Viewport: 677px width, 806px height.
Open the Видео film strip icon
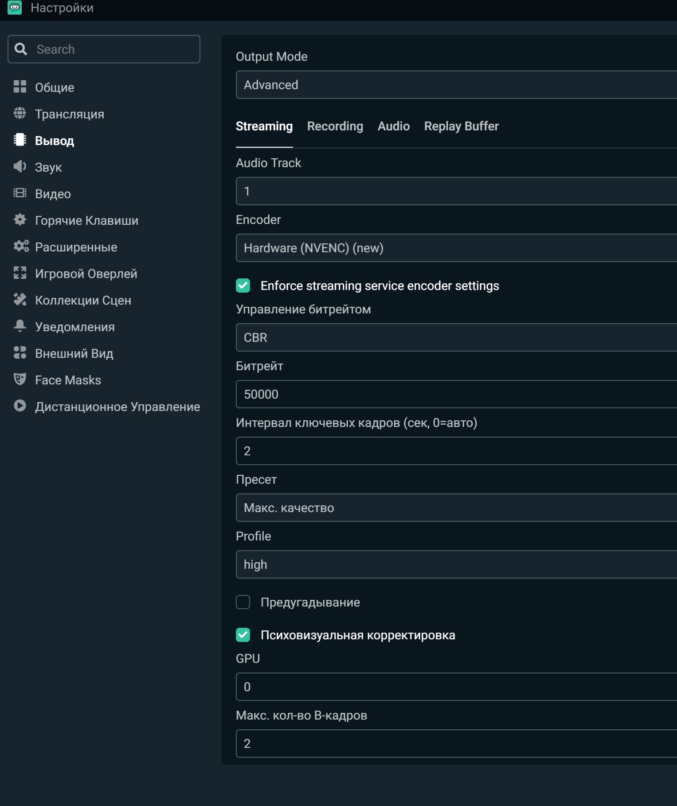(x=20, y=193)
